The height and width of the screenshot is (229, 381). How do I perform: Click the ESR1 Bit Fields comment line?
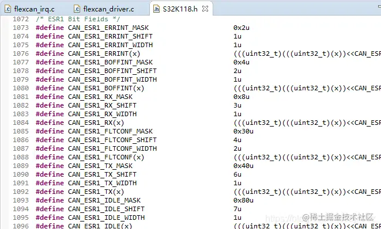78,19
